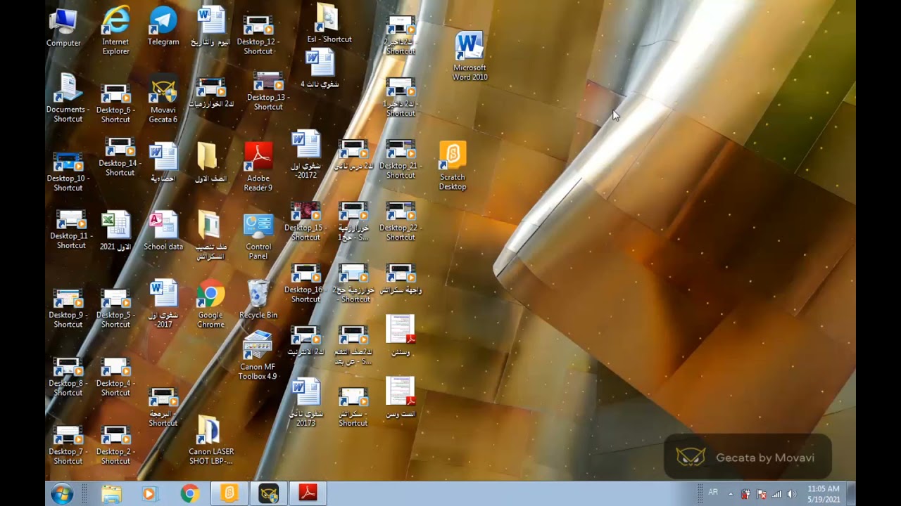Open the Computer desktop icon
Viewport: 901px width, 506px height.
click(x=63, y=27)
